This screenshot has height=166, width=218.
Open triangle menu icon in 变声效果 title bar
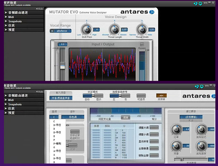point(213,3)
